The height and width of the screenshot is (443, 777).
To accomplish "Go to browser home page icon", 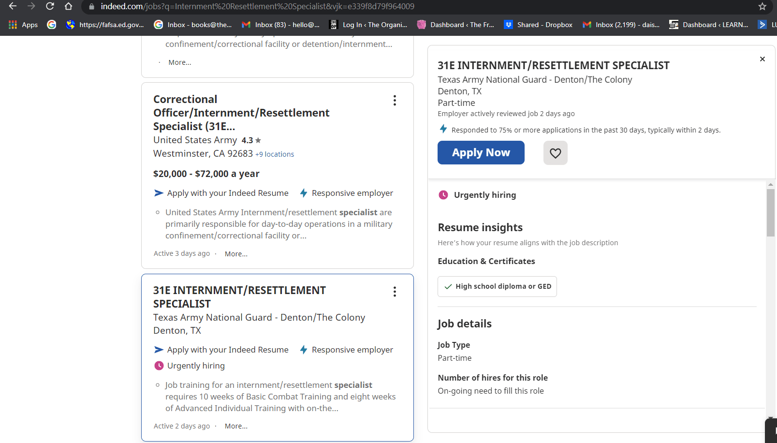I will tap(68, 6).
